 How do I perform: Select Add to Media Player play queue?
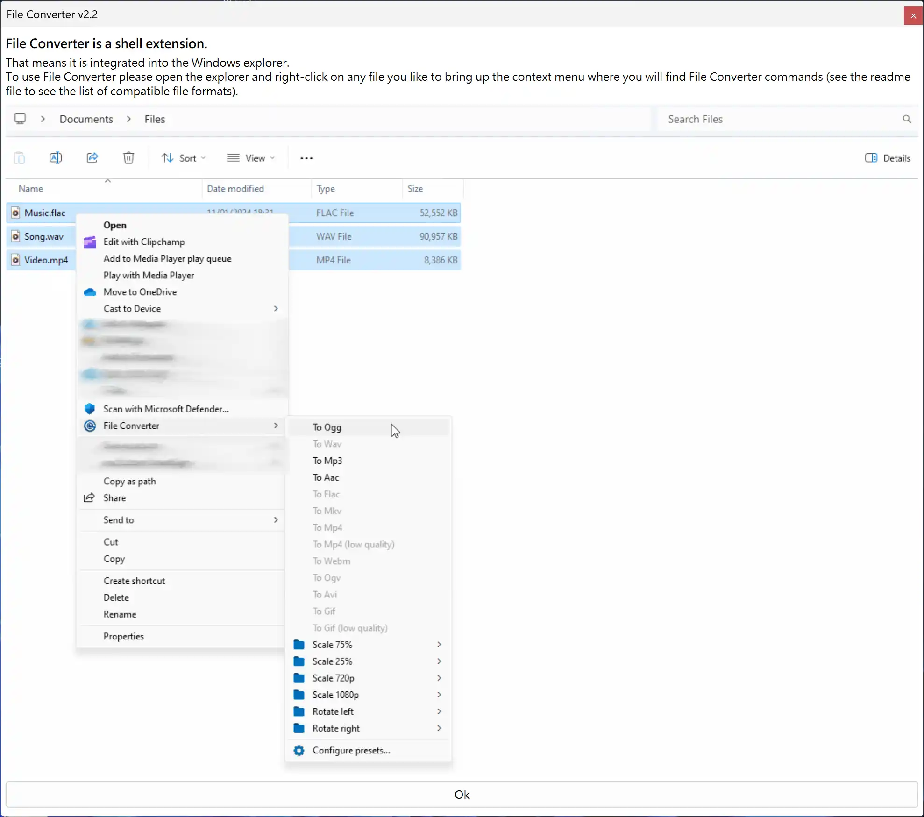tap(182, 259)
